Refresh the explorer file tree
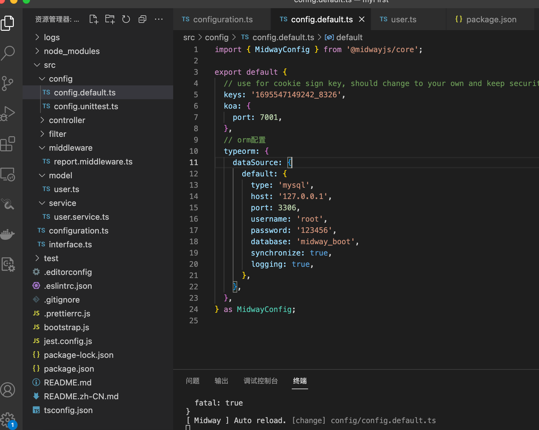The image size is (539, 430). 126,19
